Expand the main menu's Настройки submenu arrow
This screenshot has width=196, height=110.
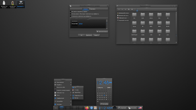(x=71, y=101)
